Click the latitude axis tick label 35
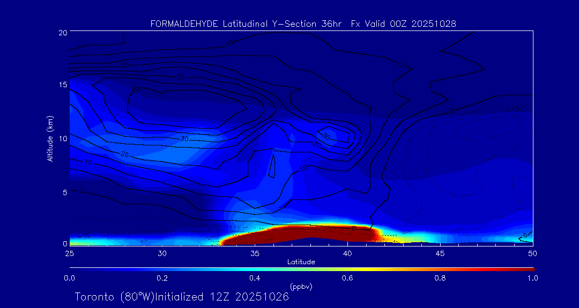Image resolution: width=579 pixels, height=308 pixels. click(x=255, y=253)
